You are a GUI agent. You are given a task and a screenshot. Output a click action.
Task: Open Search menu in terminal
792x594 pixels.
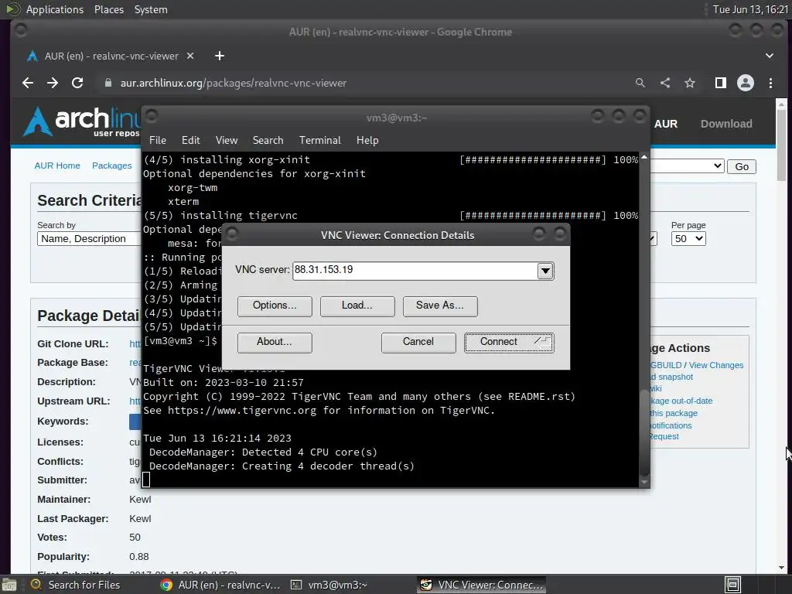pyautogui.click(x=268, y=141)
